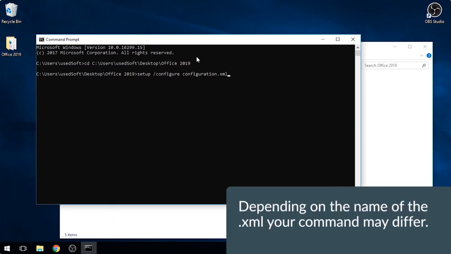Click the Search Office 2019 field
The width and height of the screenshot is (451, 254).
[x=391, y=65]
